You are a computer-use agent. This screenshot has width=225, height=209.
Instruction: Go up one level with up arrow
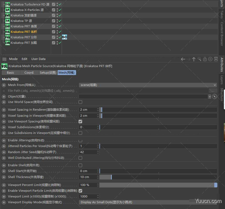194,59
